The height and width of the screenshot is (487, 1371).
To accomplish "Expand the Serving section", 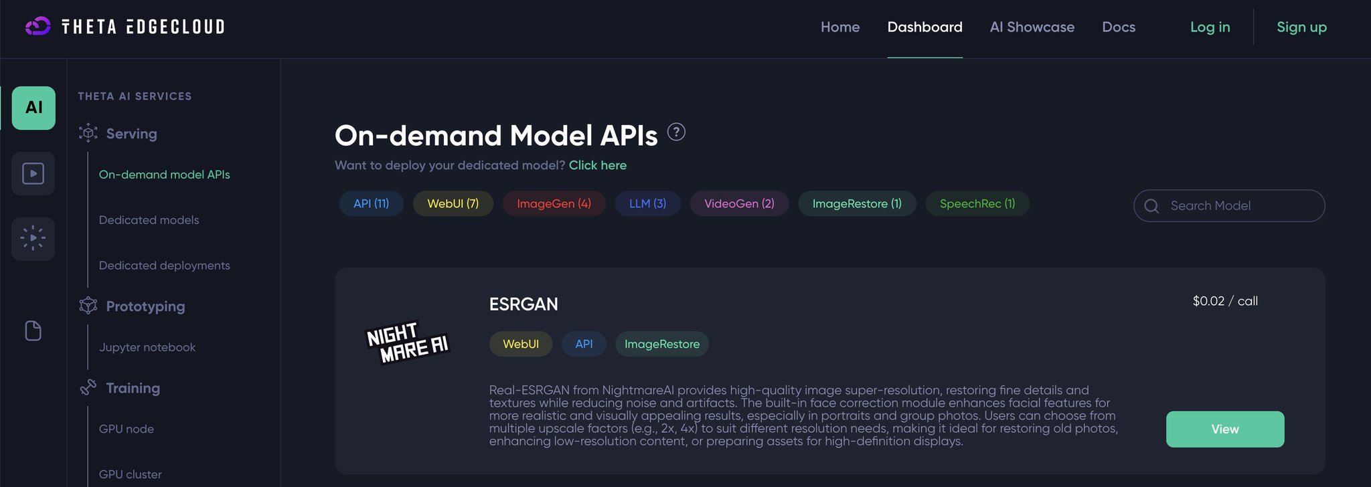I will click(x=131, y=134).
